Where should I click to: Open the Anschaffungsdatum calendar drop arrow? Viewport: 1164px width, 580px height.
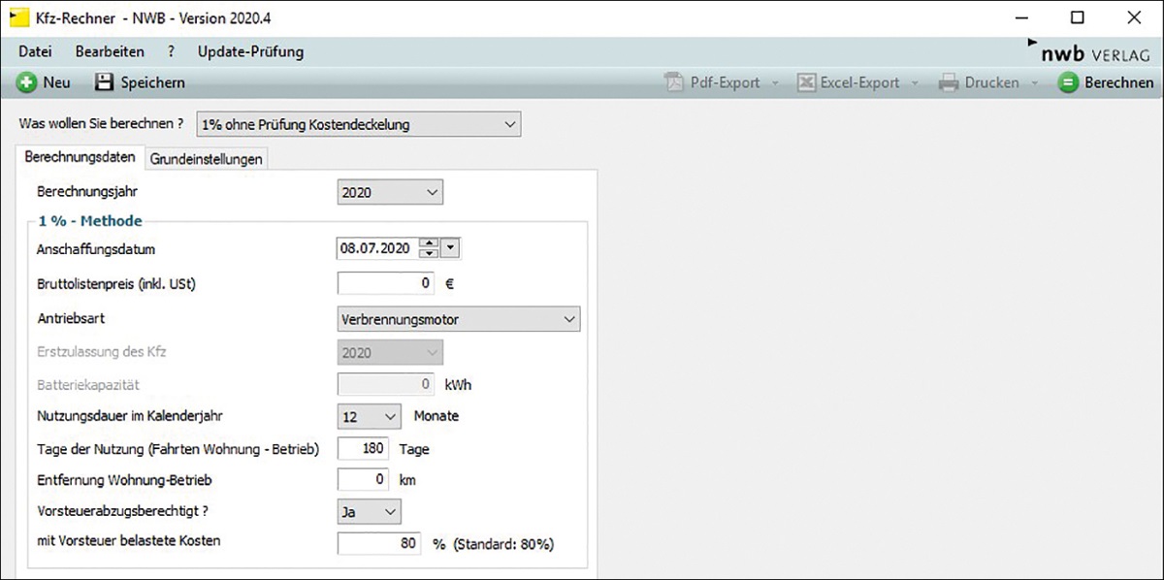coord(449,248)
